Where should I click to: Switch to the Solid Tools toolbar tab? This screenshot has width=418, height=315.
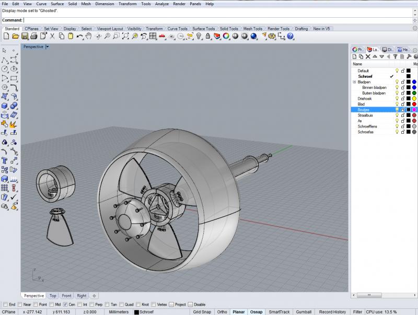coord(229,29)
